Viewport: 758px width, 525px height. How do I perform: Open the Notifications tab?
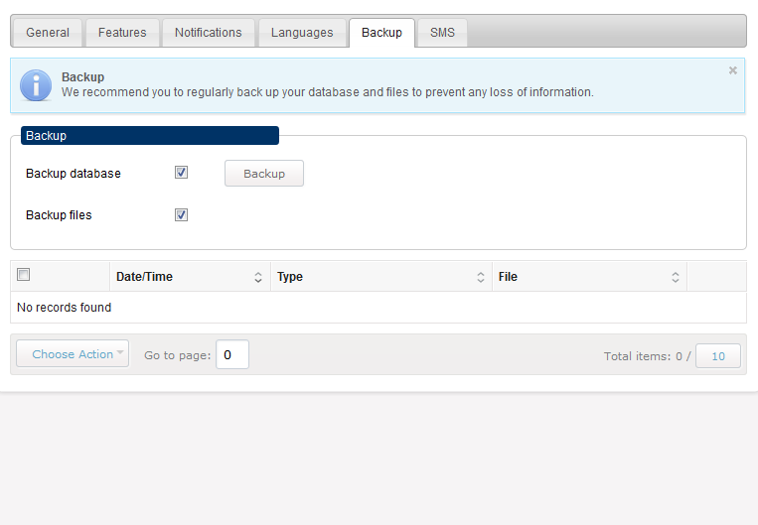(209, 33)
